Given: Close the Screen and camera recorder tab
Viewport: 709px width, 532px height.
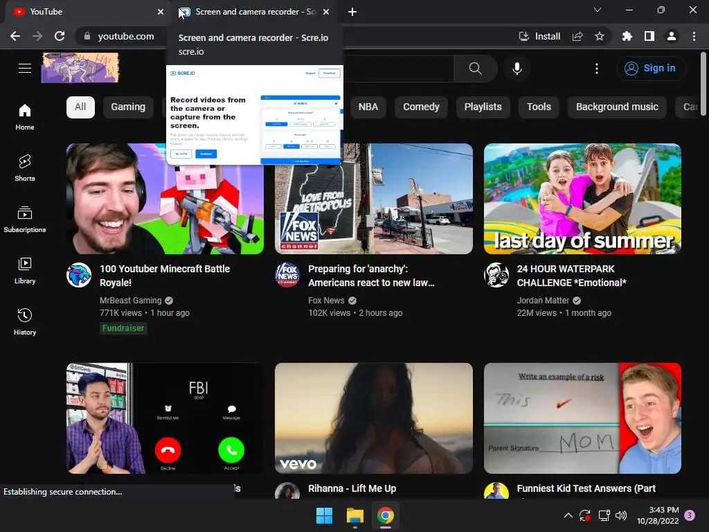Looking at the screenshot, I should [x=326, y=12].
